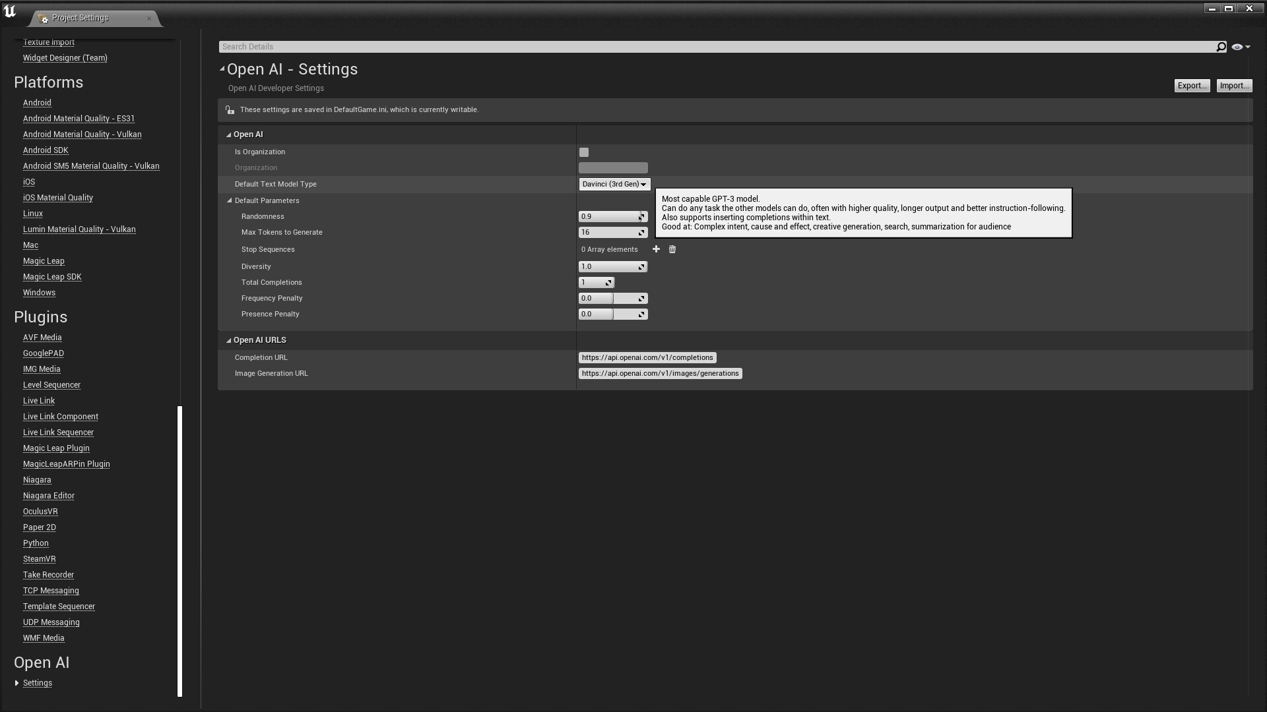Click the Import button

(x=1233, y=85)
